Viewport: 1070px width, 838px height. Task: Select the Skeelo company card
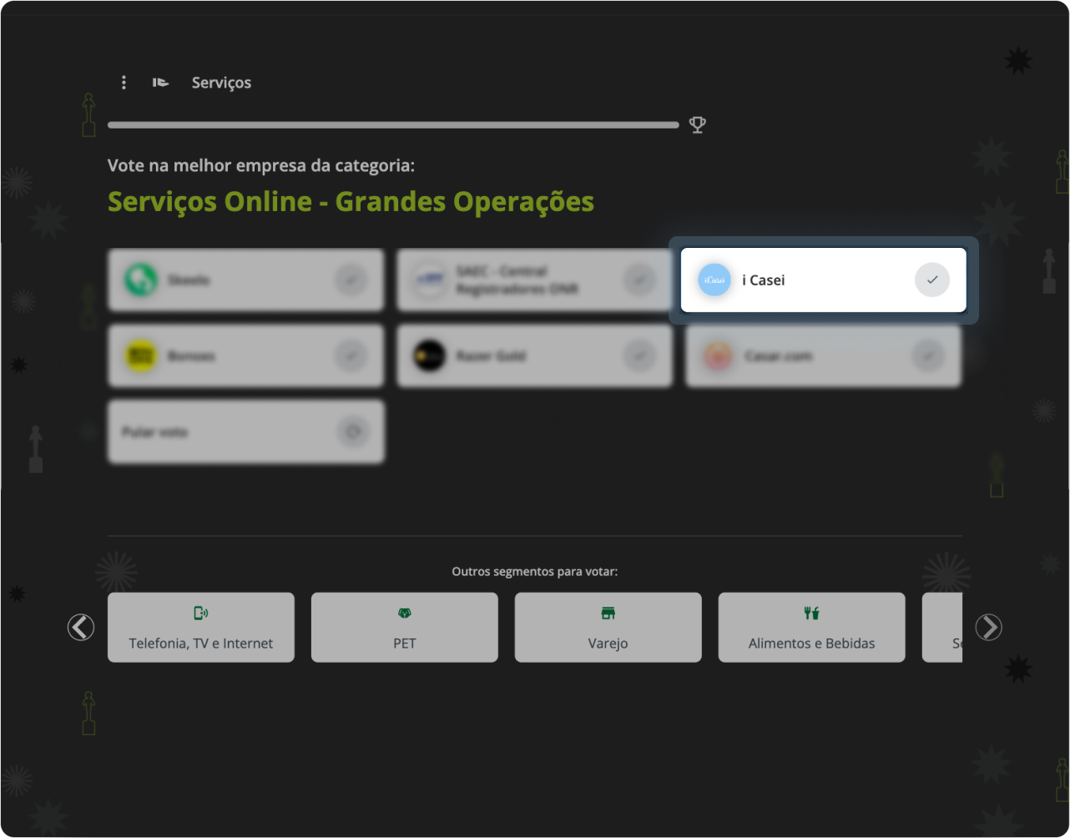coord(245,280)
